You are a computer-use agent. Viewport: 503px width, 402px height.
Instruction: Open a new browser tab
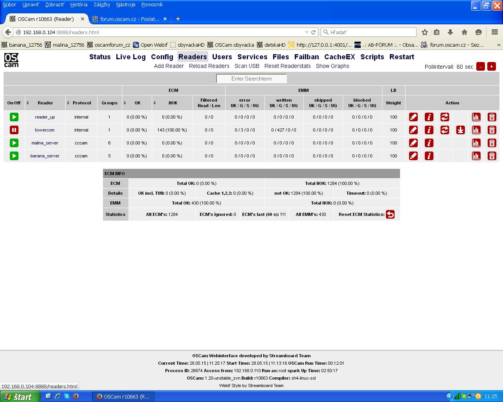(x=178, y=19)
